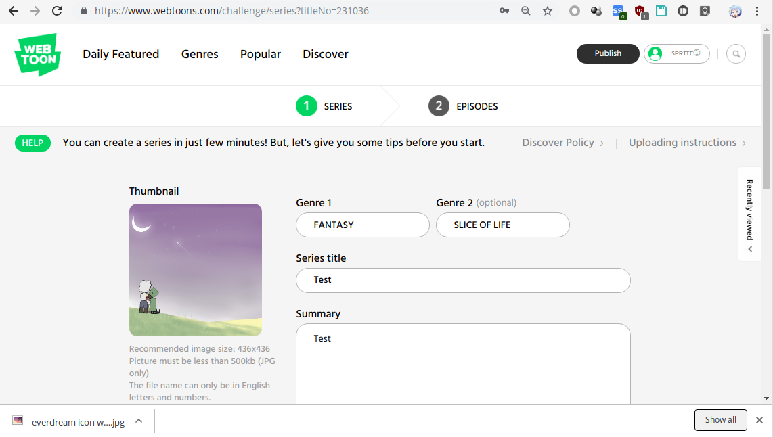The image size is (773, 437).
Task: Click the WEBTOON logo
Action: tap(37, 55)
